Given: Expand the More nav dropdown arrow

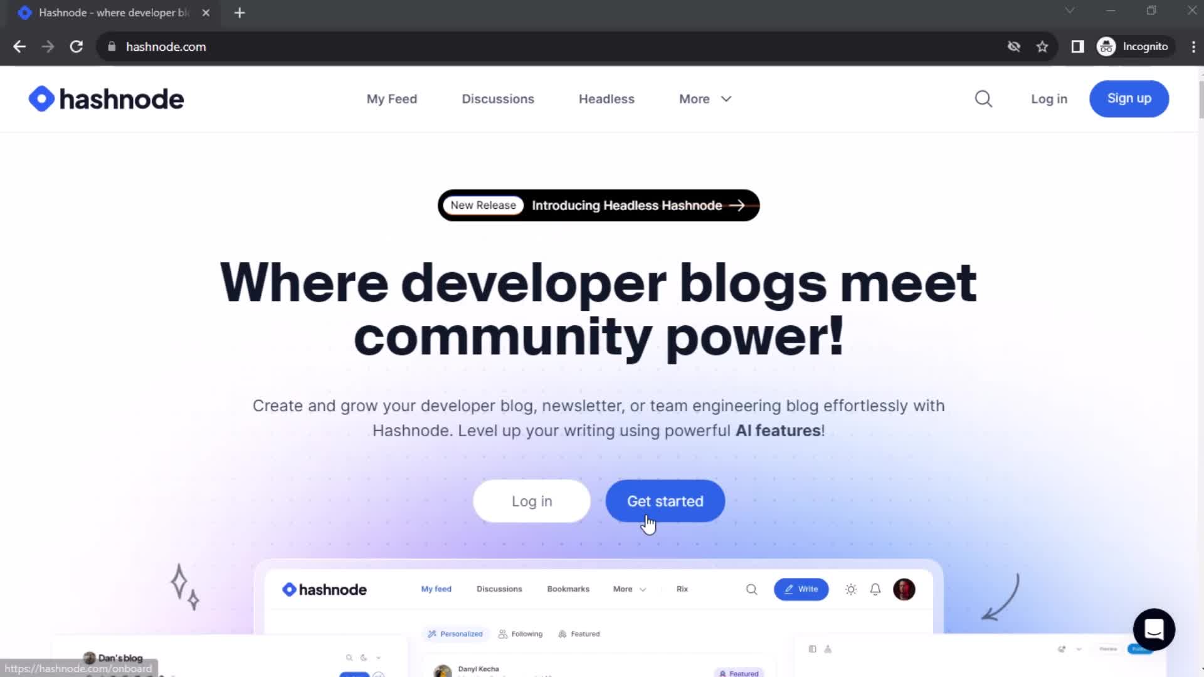Looking at the screenshot, I should click(726, 98).
